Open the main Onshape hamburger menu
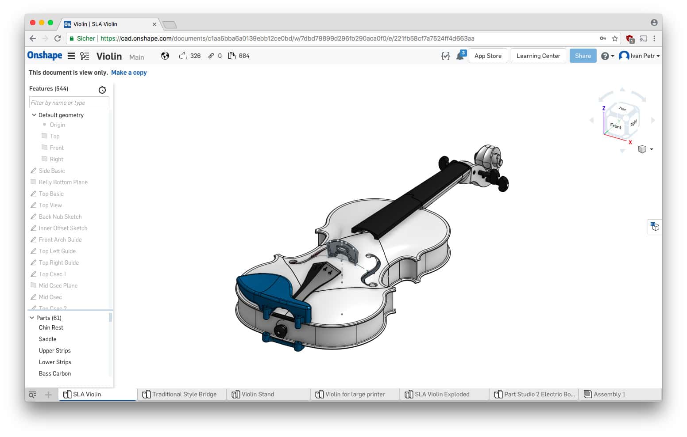687x437 pixels. 71,56
